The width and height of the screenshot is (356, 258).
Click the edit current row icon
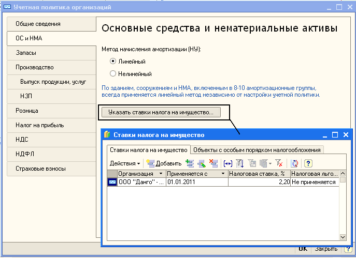(x=202, y=163)
